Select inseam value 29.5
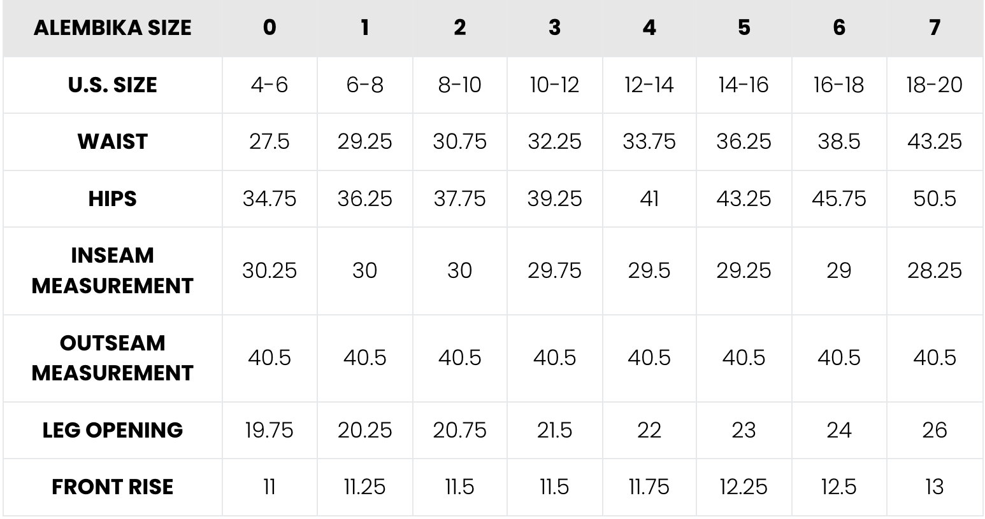This screenshot has height=519, width=985. (x=649, y=270)
